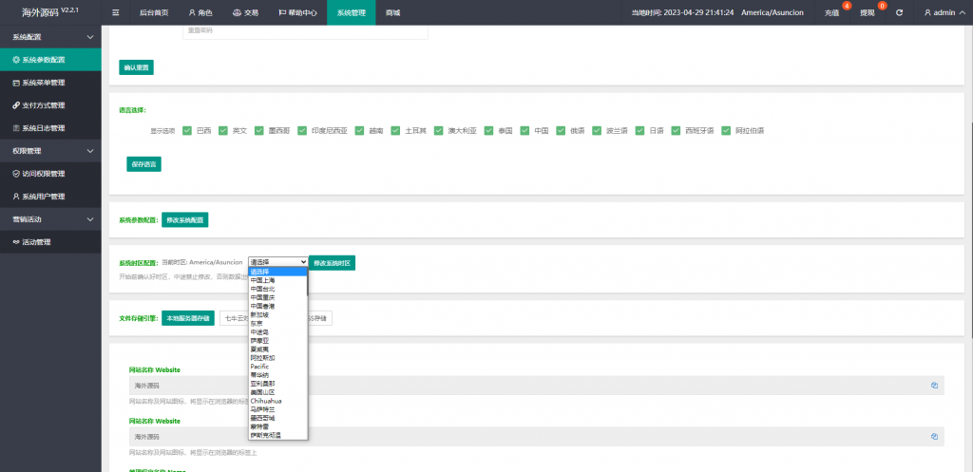Click copy icon beside first 海外源码 field
973x472 pixels.
click(x=934, y=386)
